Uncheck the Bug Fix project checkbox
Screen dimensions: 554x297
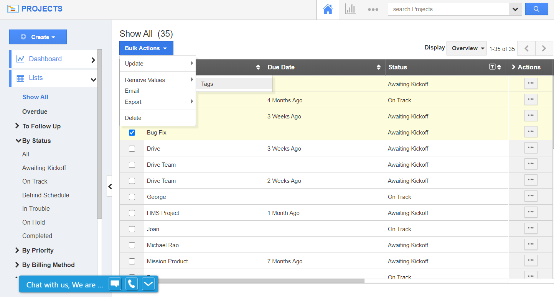(x=132, y=133)
